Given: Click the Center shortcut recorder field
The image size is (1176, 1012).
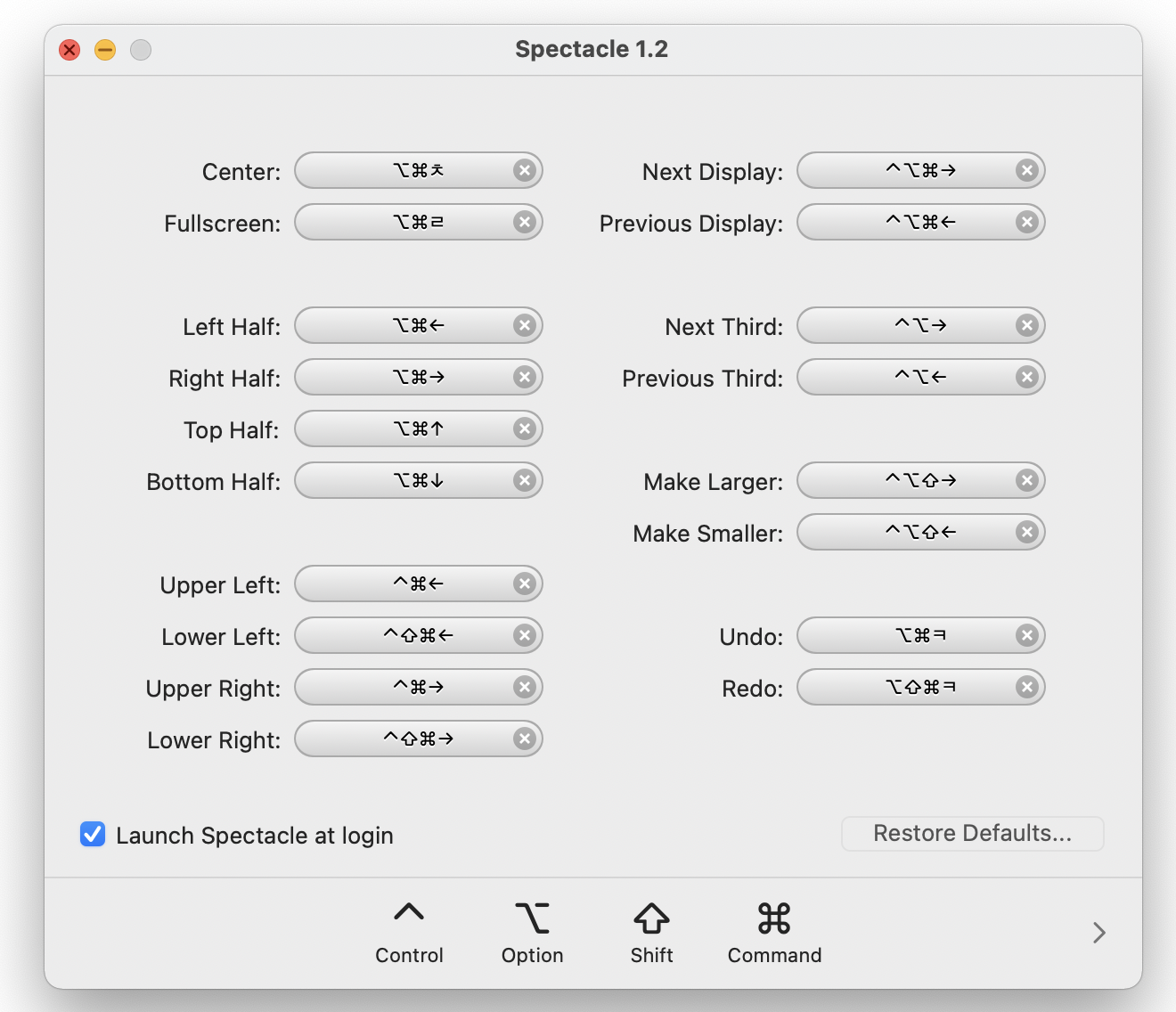Looking at the screenshot, I should click(419, 170).
